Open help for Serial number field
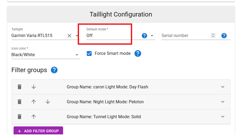 coord(224,36)
